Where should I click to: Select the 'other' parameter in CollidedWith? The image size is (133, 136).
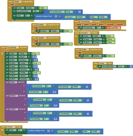pyautogui.click(x=12, y=5)
